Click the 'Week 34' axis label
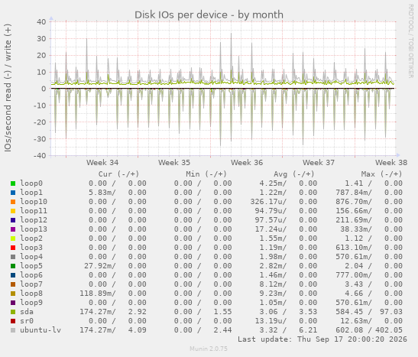The height and width of the screenshot is (357, 418). coord(102,163)
